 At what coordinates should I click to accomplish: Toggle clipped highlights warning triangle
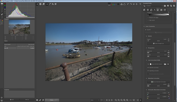(x=124, y=4)
